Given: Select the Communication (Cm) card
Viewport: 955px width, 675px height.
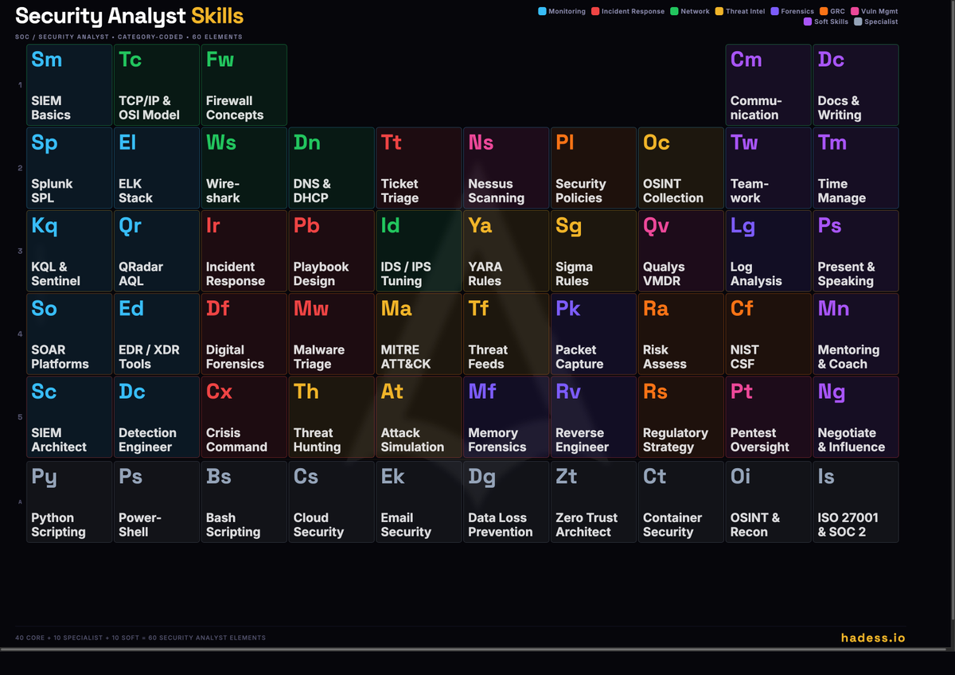Looking at the screenshot, I should tap(769, 85).
